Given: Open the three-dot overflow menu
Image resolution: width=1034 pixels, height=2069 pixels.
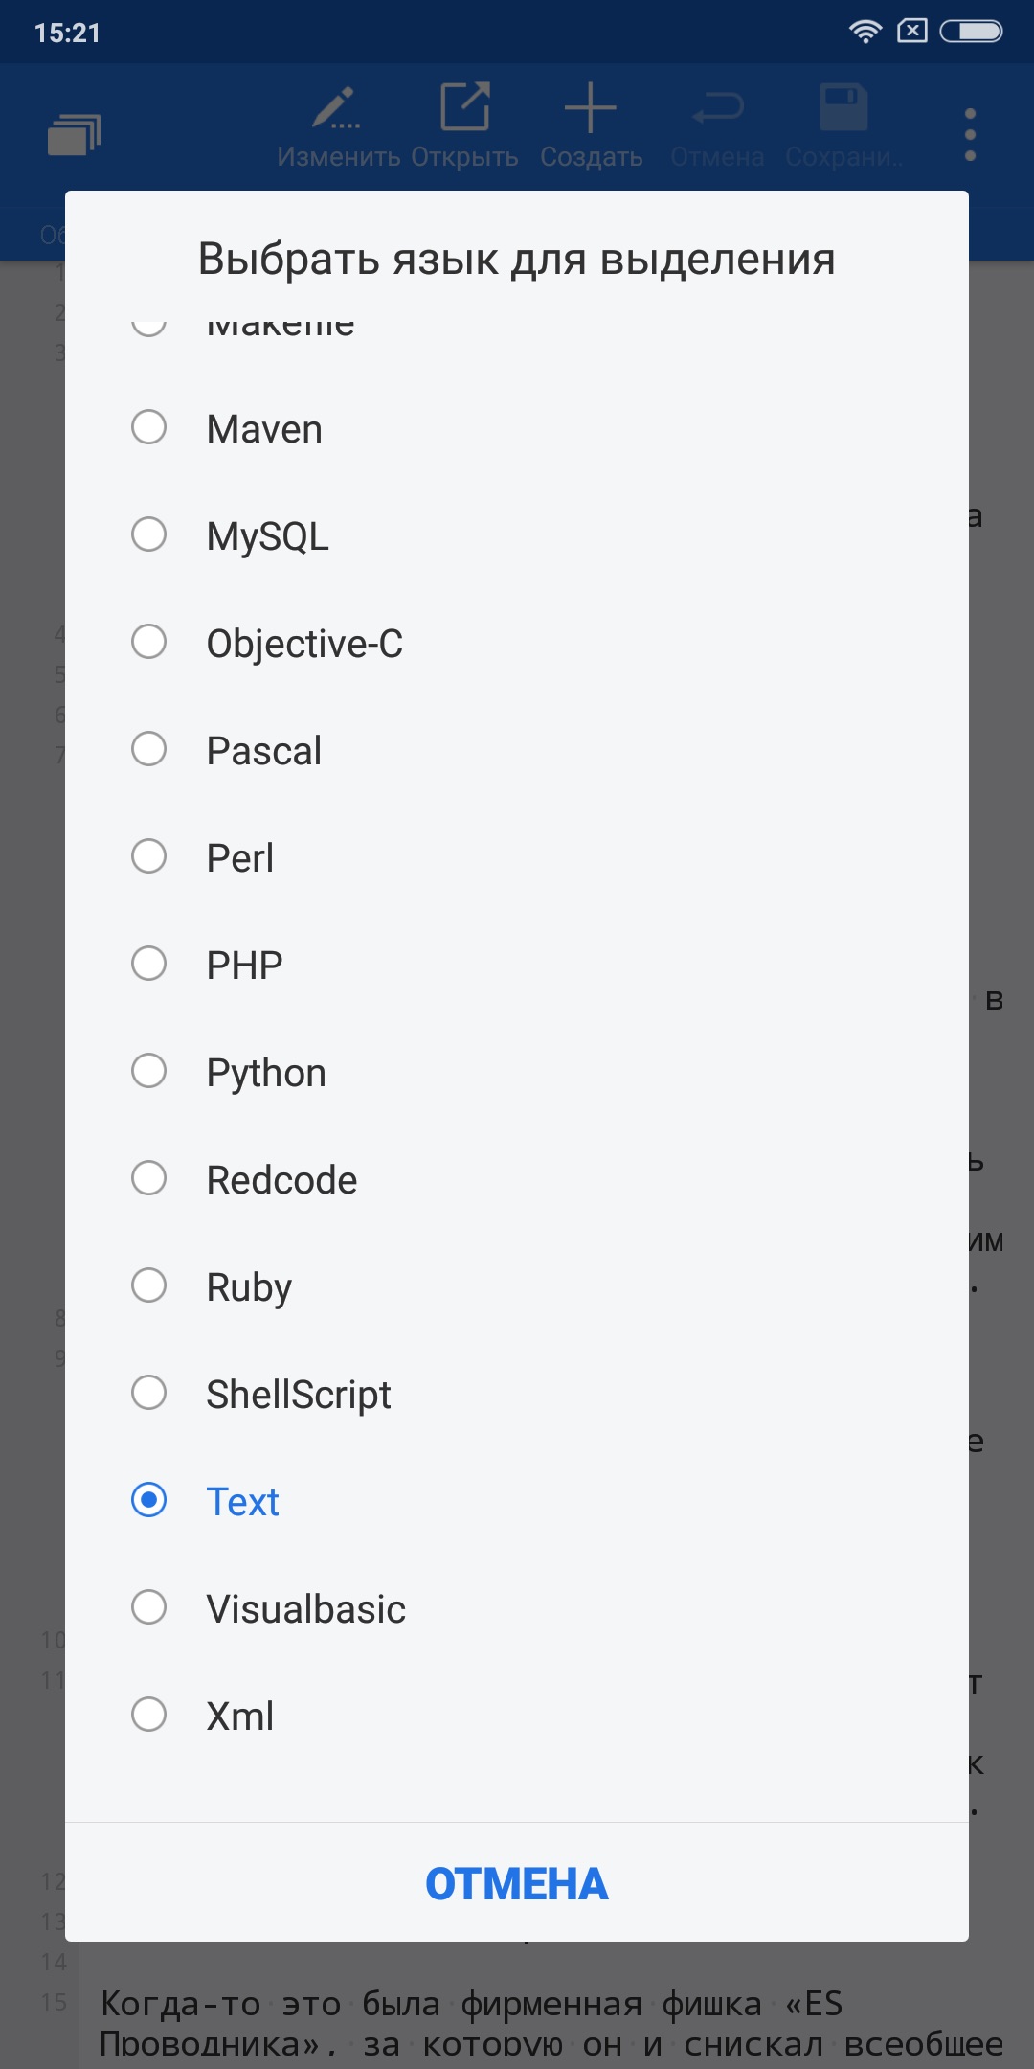Looking at the screenshot, I should click(970, 134).
